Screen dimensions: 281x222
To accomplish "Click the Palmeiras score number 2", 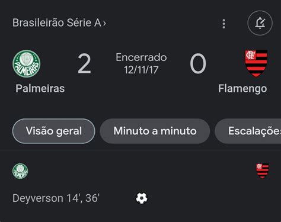I will (84, 64).
